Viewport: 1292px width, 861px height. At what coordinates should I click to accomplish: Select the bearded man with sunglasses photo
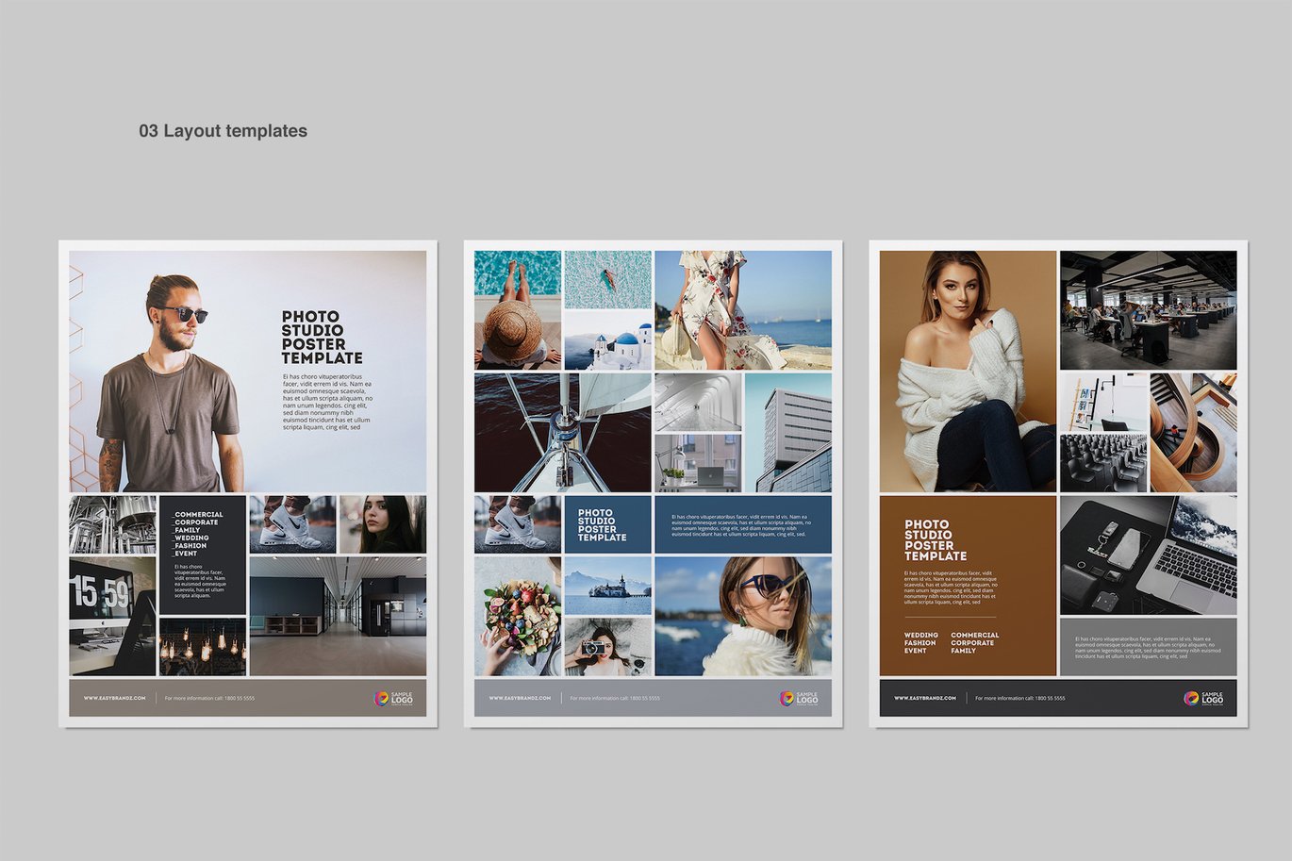point(247,371)
